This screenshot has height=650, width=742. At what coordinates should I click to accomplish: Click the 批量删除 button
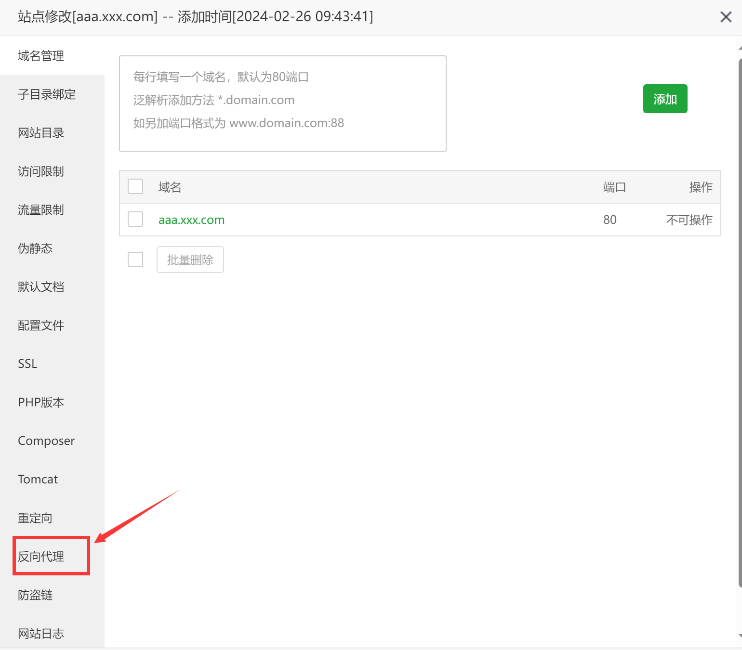[190, 260]
